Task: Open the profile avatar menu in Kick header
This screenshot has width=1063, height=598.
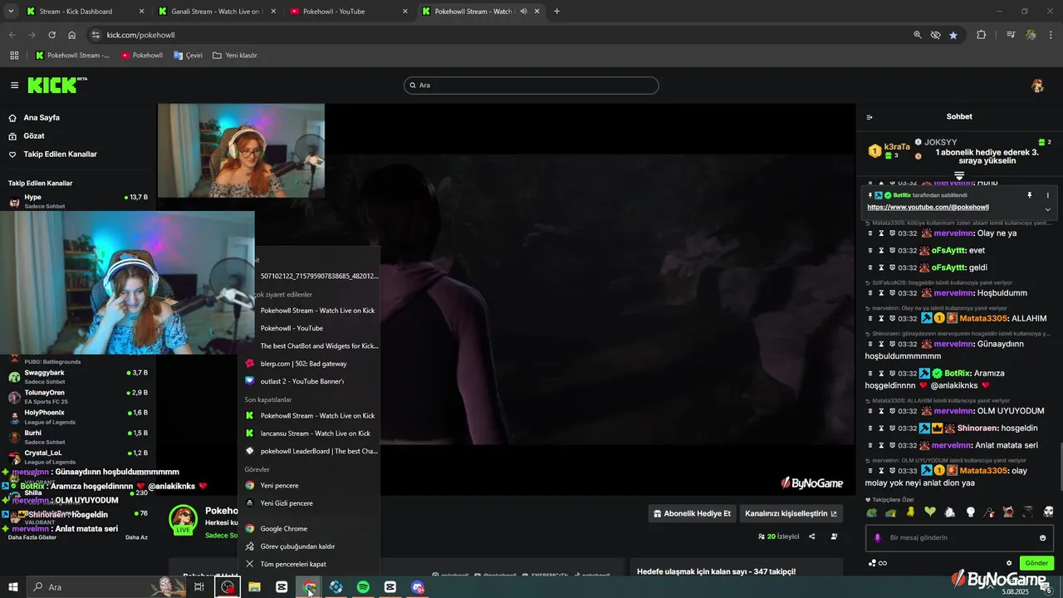Action: tap(1037, 86)
